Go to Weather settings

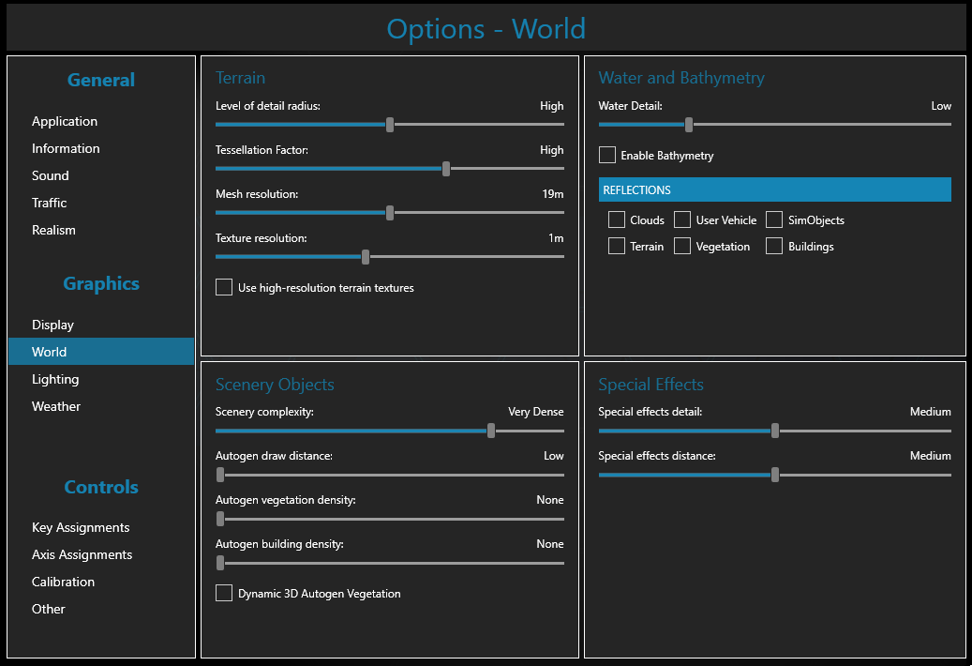[x=56, y=406]
